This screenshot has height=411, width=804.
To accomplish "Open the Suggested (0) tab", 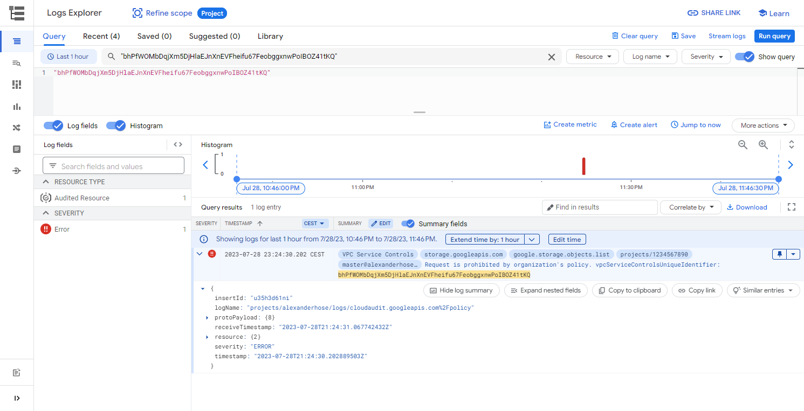I will 215,36.
